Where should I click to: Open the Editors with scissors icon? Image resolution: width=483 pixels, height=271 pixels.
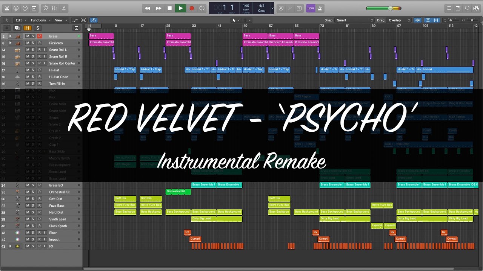[x=63, y=8]
